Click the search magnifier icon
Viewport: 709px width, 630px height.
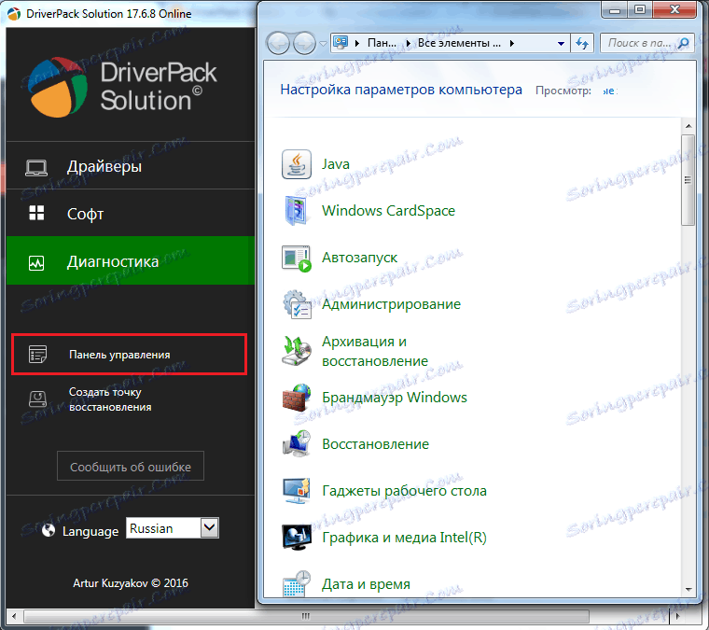pyautogui.click(x=684, y=43)
